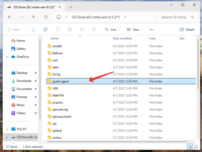Click the file list horizontal scrollbar
Screen dimensions: 202x152
coord(117,142)
